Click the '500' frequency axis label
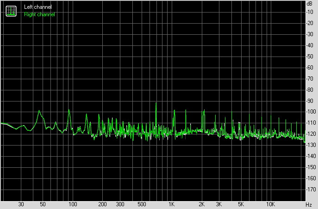This screenshot has height=209, width=318. [x=142, y=204]
